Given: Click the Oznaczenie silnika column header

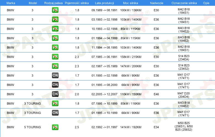Looking at the screenshot, I should [x=184, y=3].
